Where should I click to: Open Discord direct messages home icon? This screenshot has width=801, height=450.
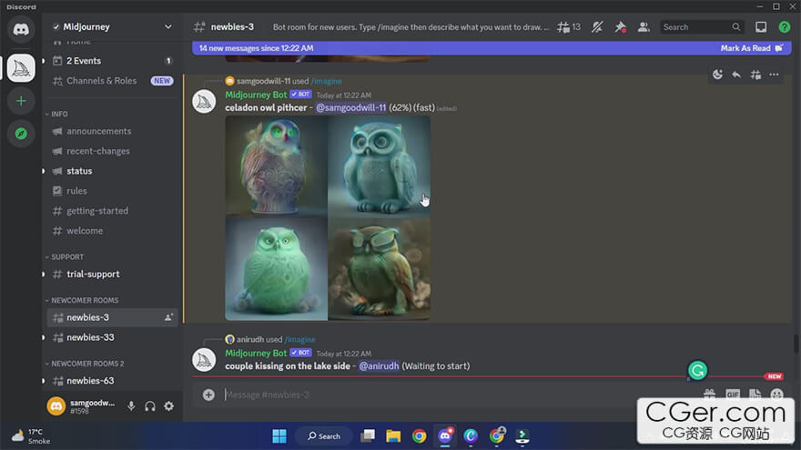click(21, 30)
